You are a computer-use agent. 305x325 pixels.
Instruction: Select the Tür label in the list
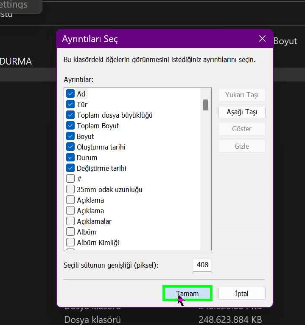pyautogui.click(x=82, y=105)
